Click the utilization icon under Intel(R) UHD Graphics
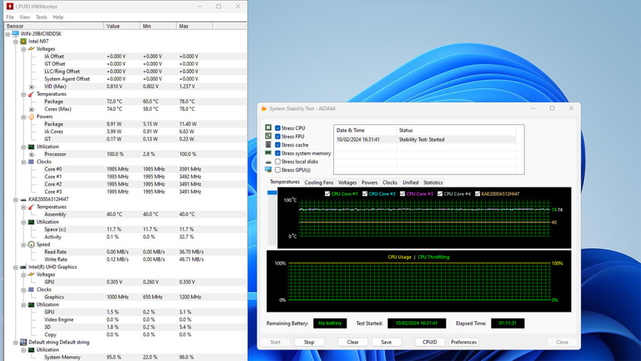 point(31,305)
